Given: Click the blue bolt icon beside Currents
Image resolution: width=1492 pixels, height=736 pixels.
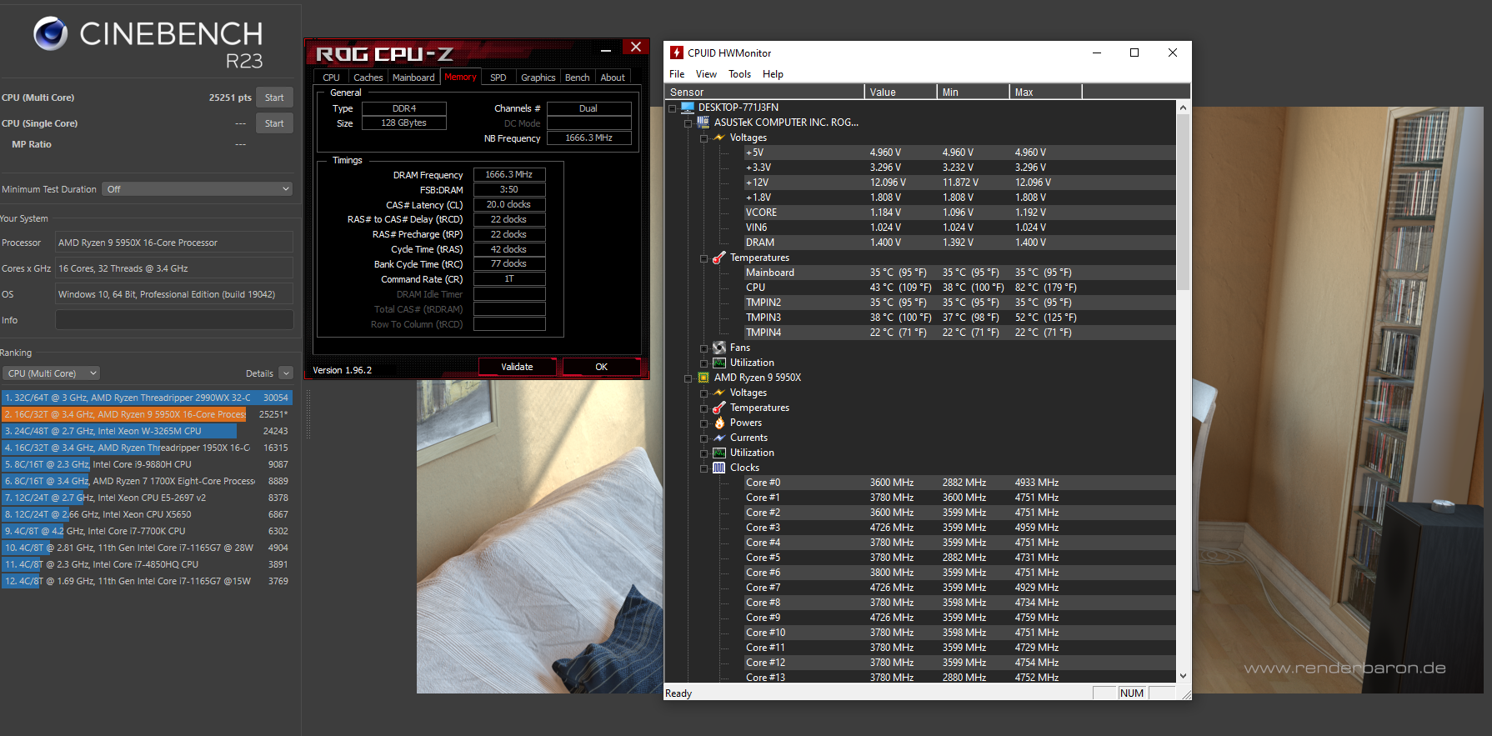Looking at the screenshot, I should click(x=719, y=438).
